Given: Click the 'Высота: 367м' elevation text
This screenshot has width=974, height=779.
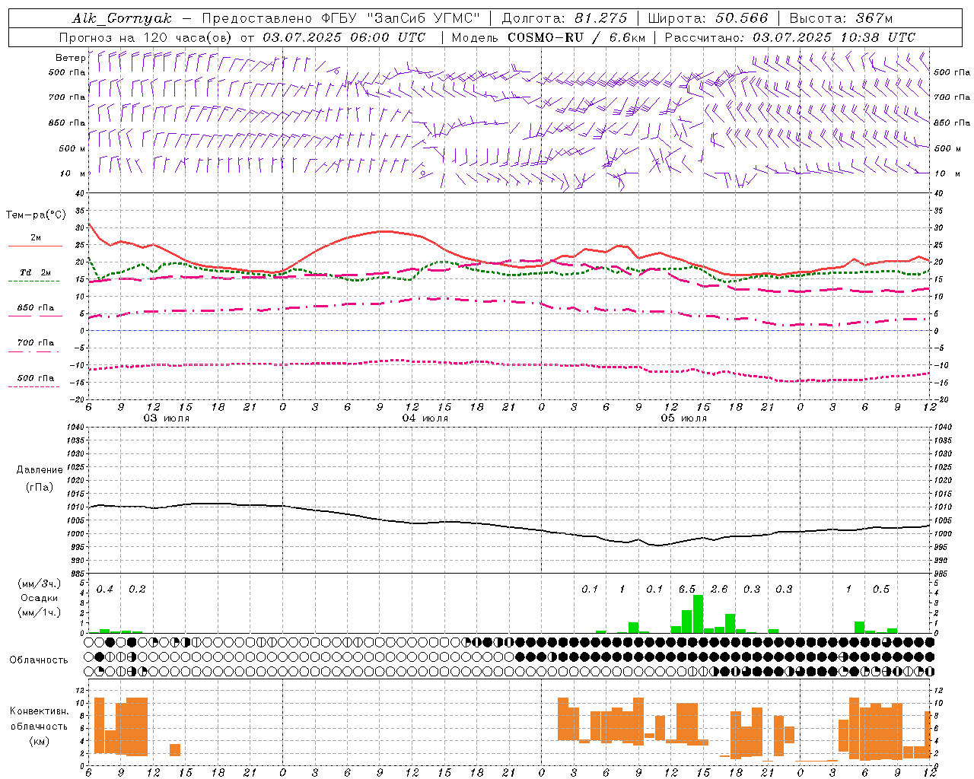Looking at the screenshot, I should pos(841,18).
